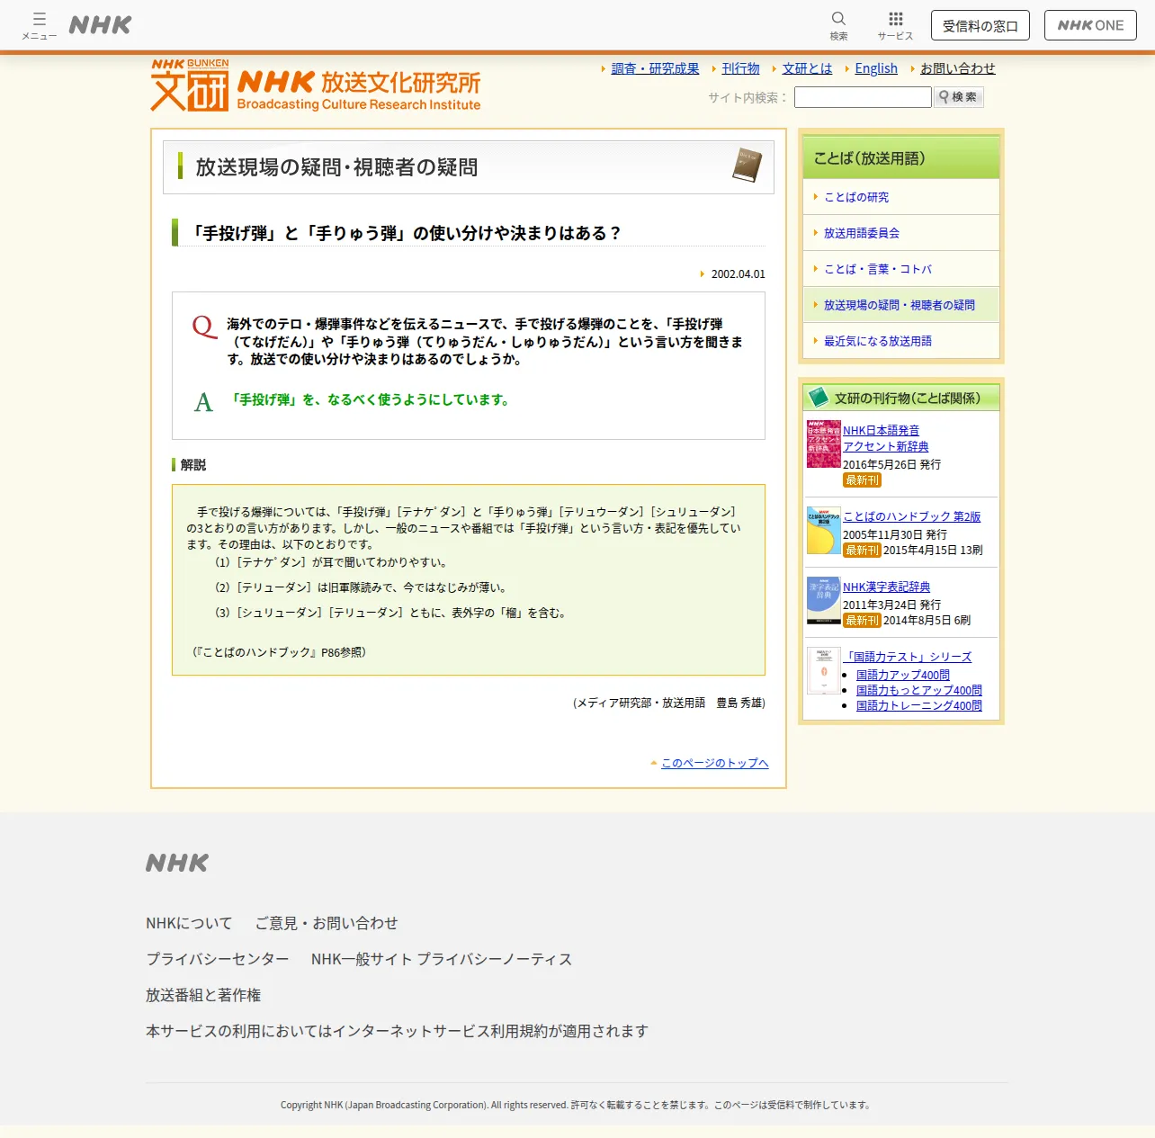
Task: Click the brown book icon in heading
Action: tap(747, 166)
